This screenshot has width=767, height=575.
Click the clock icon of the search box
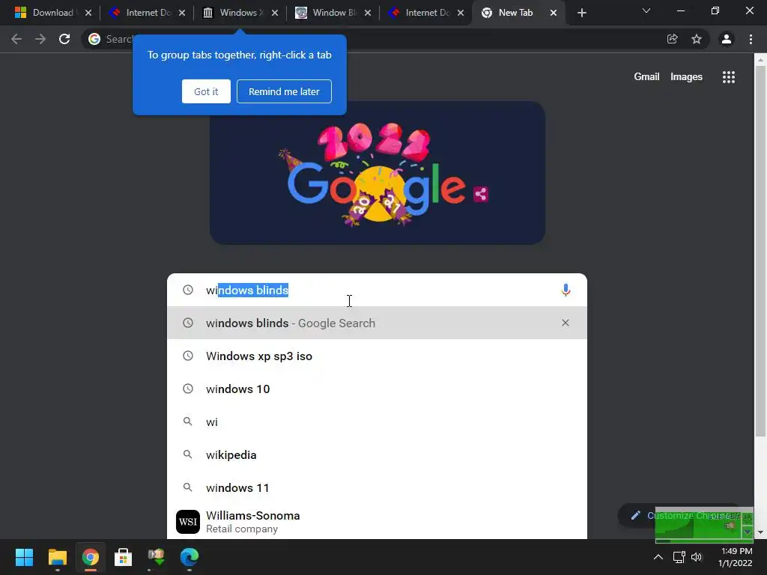tap(188, 290)
